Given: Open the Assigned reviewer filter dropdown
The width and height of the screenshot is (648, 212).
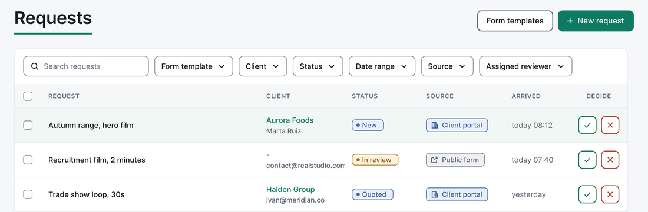Looking at the screenshot, I should click(525, 66).
